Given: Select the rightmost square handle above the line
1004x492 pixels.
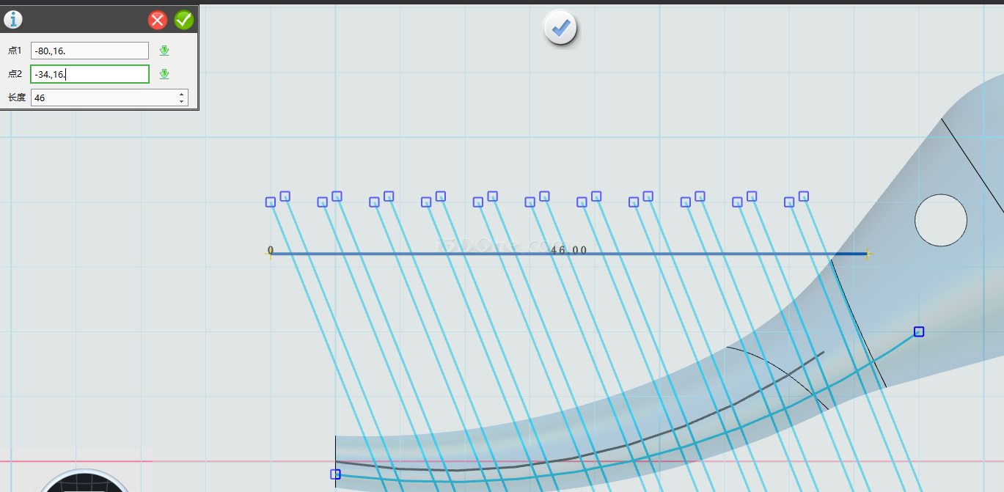Looking at the screenshot, I should click(x=804, y=196).
